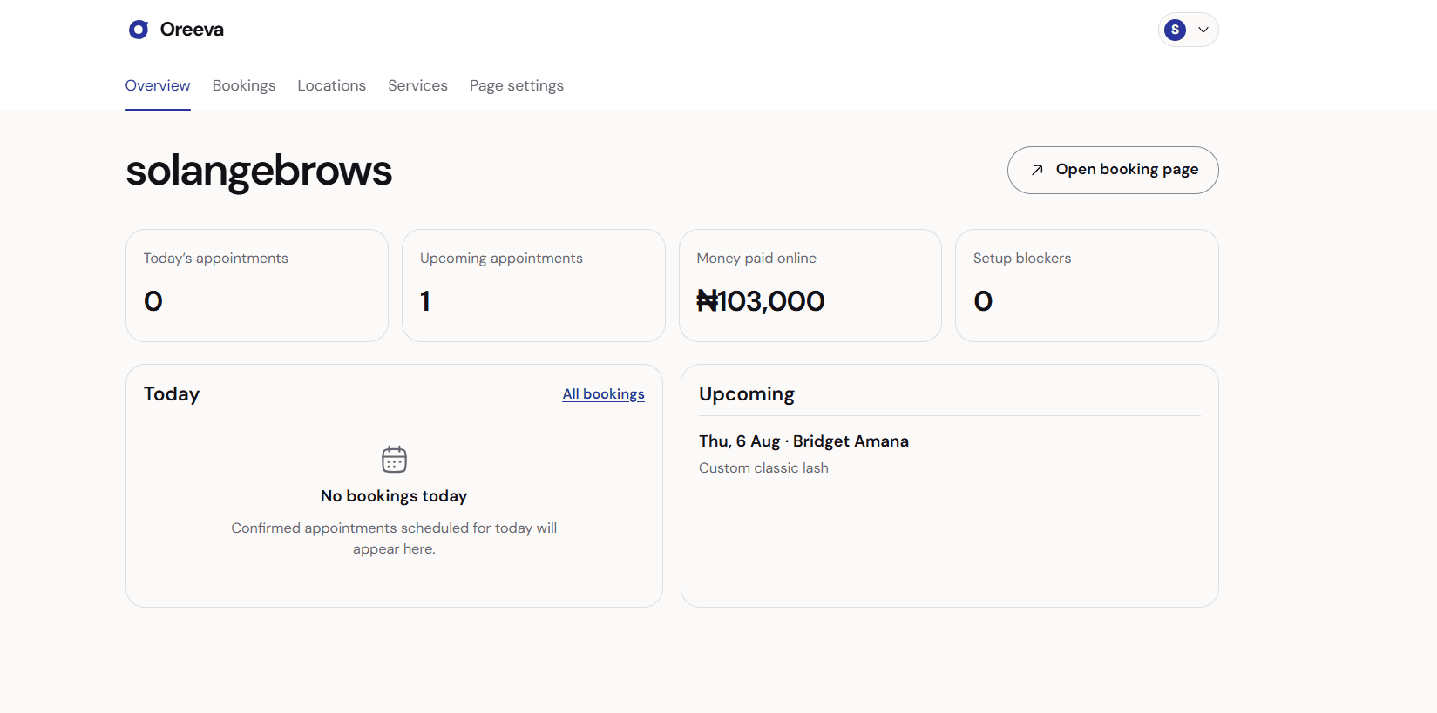Screen dimensions: 1437x713
Task: Click the arrow icon in Open booking page
Action: (x=1037, y=170)
